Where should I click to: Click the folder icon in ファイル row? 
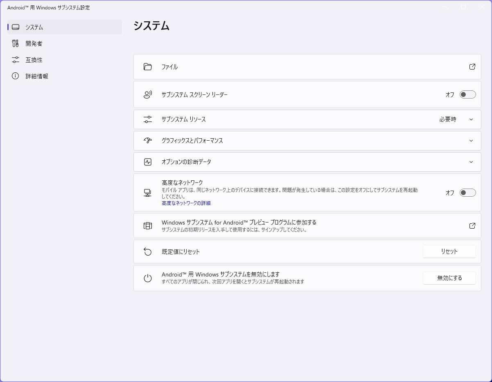148,67
